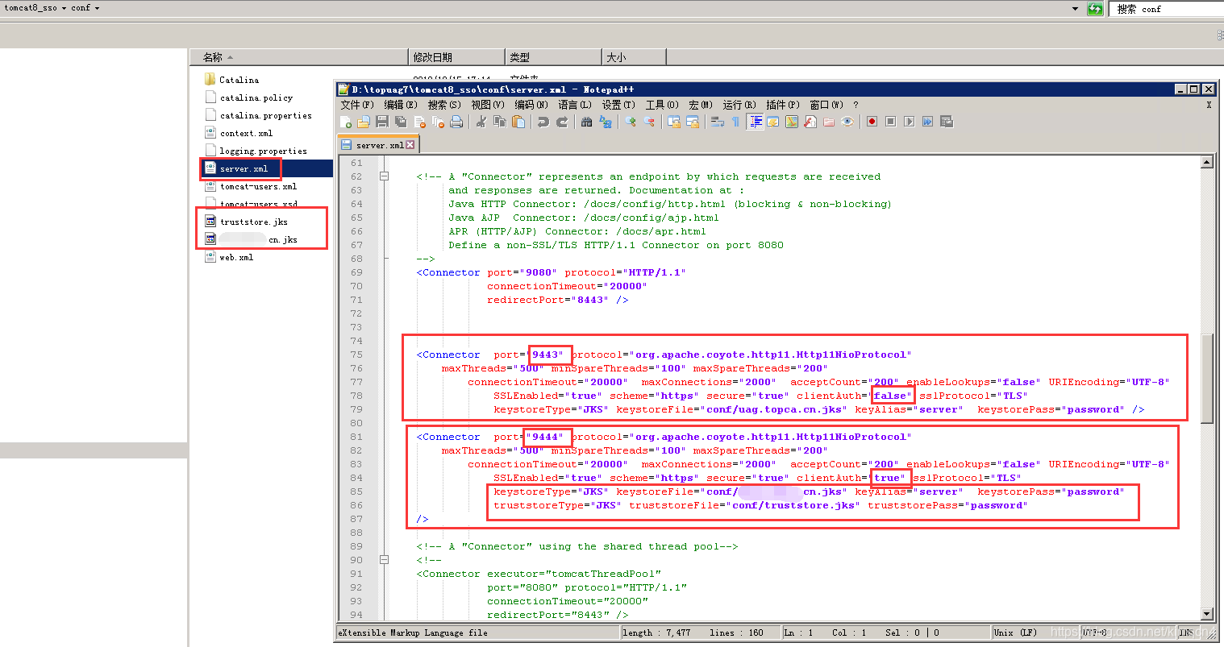The width and height of the screenshot is (1224, 647).
Task: Redo the edit via the toolbar arrow
Action: click(562, 122)
